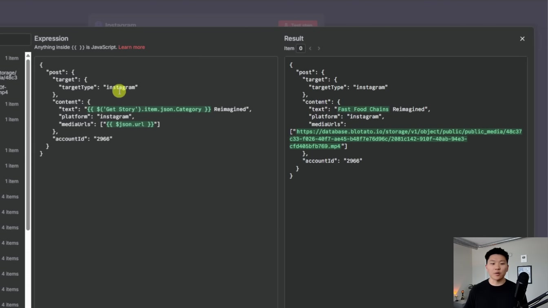The width and height of the screenshot is (548, 308).
Task: Close the expression editor dialog
Action: (x=522, y=39)
